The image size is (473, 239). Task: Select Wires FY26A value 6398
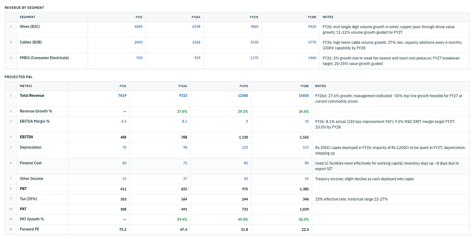click(196, 27)
